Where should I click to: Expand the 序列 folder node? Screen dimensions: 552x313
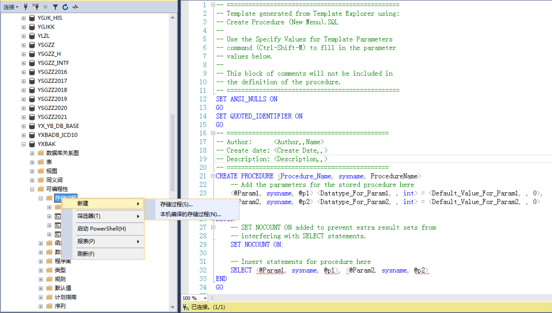[x=40, y=306]
